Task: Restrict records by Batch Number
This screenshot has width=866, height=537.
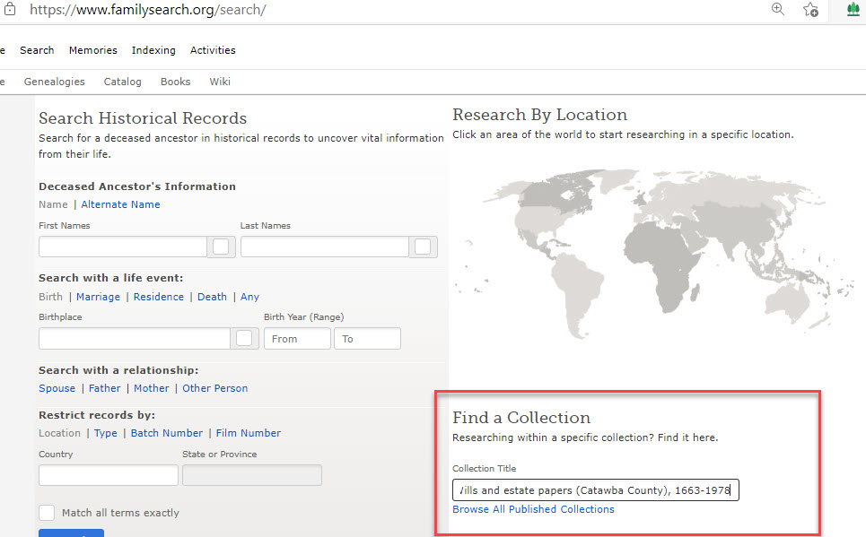Action: pyautogui.click(x=167, y=433)
